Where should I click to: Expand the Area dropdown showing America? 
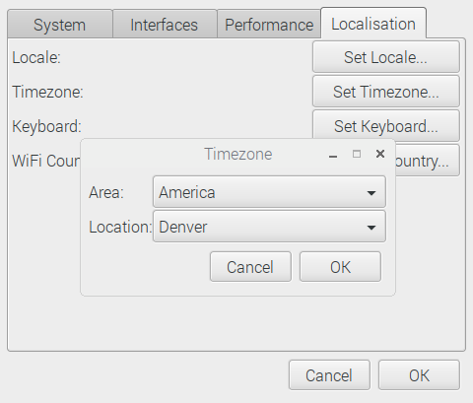(x=269, y=192)
